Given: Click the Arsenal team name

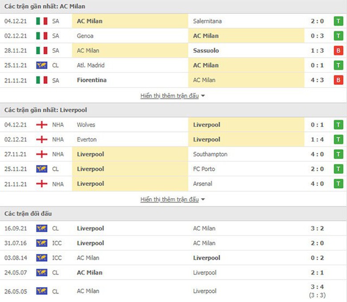Looking at the screenshot, I should [x=202, y=184].
